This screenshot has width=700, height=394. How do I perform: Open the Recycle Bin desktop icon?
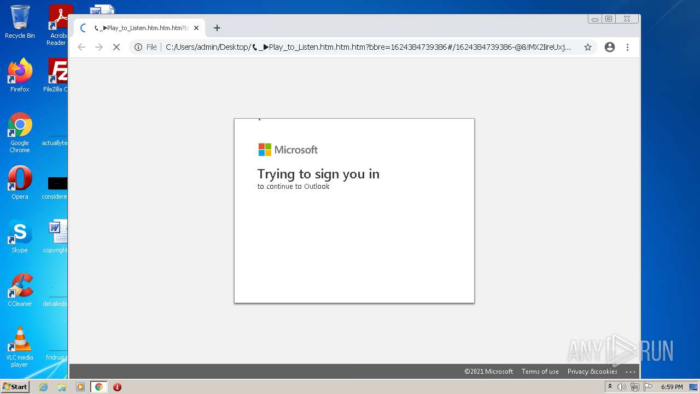coord(20,22)
